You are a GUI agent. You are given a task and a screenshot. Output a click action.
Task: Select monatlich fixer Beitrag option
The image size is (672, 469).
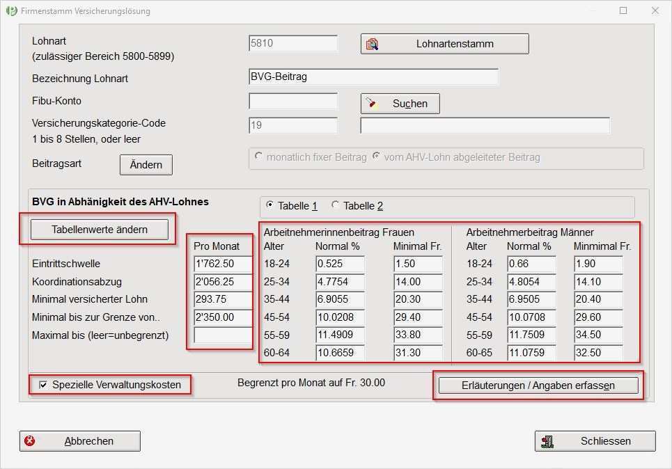258,157
